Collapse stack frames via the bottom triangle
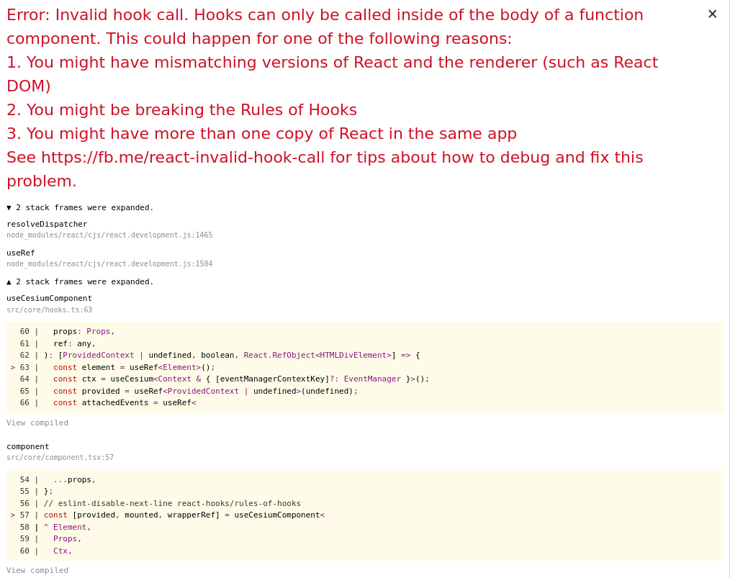The width and height of the screenshot is (730, 578). (9, 281)
